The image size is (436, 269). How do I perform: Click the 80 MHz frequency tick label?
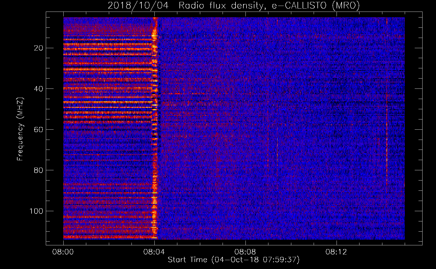click(39, 170)
